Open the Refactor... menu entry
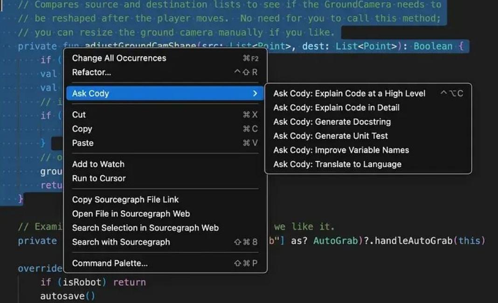The image size is (498, 303). pos(165,72)
